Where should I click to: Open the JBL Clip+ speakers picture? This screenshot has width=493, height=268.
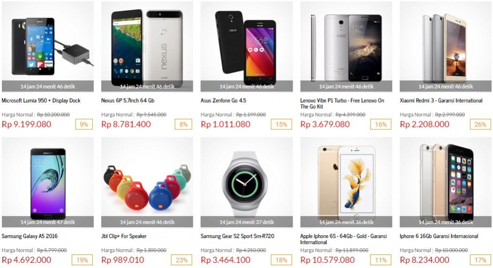point(147,182)
